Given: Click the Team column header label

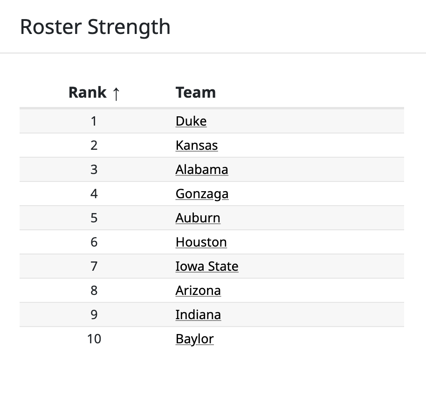Looking at the screenshot, I should coord(196,93).
